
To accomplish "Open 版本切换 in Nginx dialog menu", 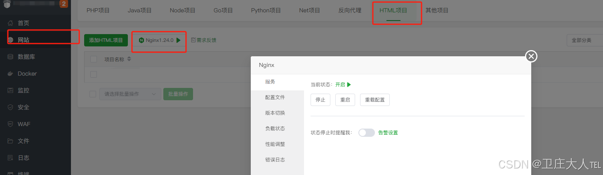I will [x=277, y=113].
